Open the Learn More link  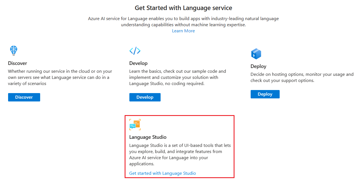pyautogui.click(x=183, y=31)
